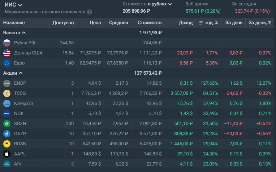Select the KAP@GS stock row
The width and height of the screenshot is (276, 172).
pyautogui.click(x=137, y=103)
